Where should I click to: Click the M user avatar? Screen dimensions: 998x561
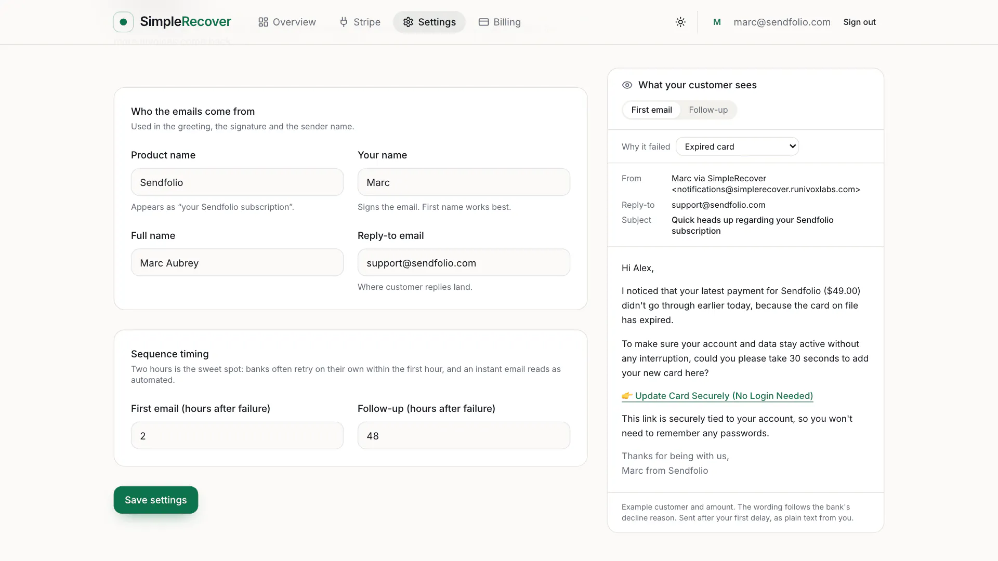coord(717,22)
